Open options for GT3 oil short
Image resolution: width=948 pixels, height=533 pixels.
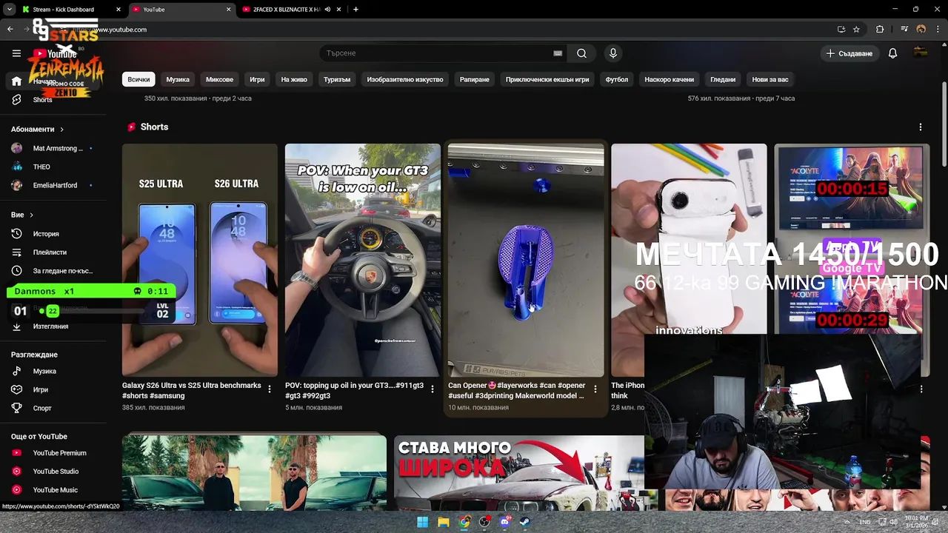pyautogui.click(x=432, y=389)
